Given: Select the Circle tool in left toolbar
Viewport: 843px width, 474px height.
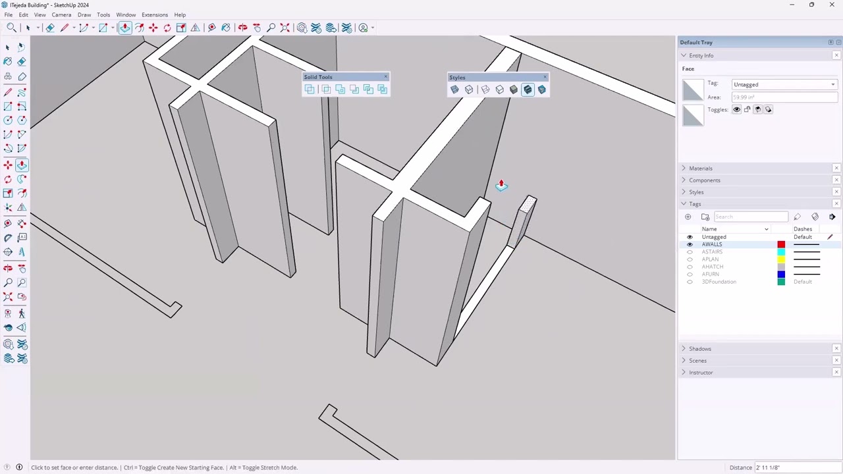Looking at the screenshot, I should pyautogui.click(x=7, y=120).
